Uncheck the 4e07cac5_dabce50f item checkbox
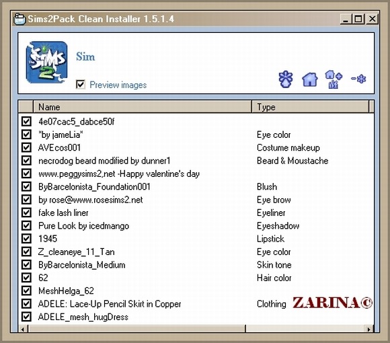Image resolution: width=390 pixels, height=343 pixels. click(26, 121)
